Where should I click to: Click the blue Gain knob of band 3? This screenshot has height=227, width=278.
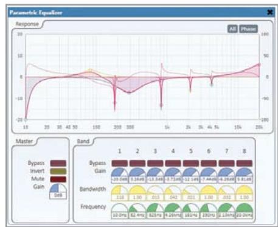pyautogui.click(x=155, y=172)
